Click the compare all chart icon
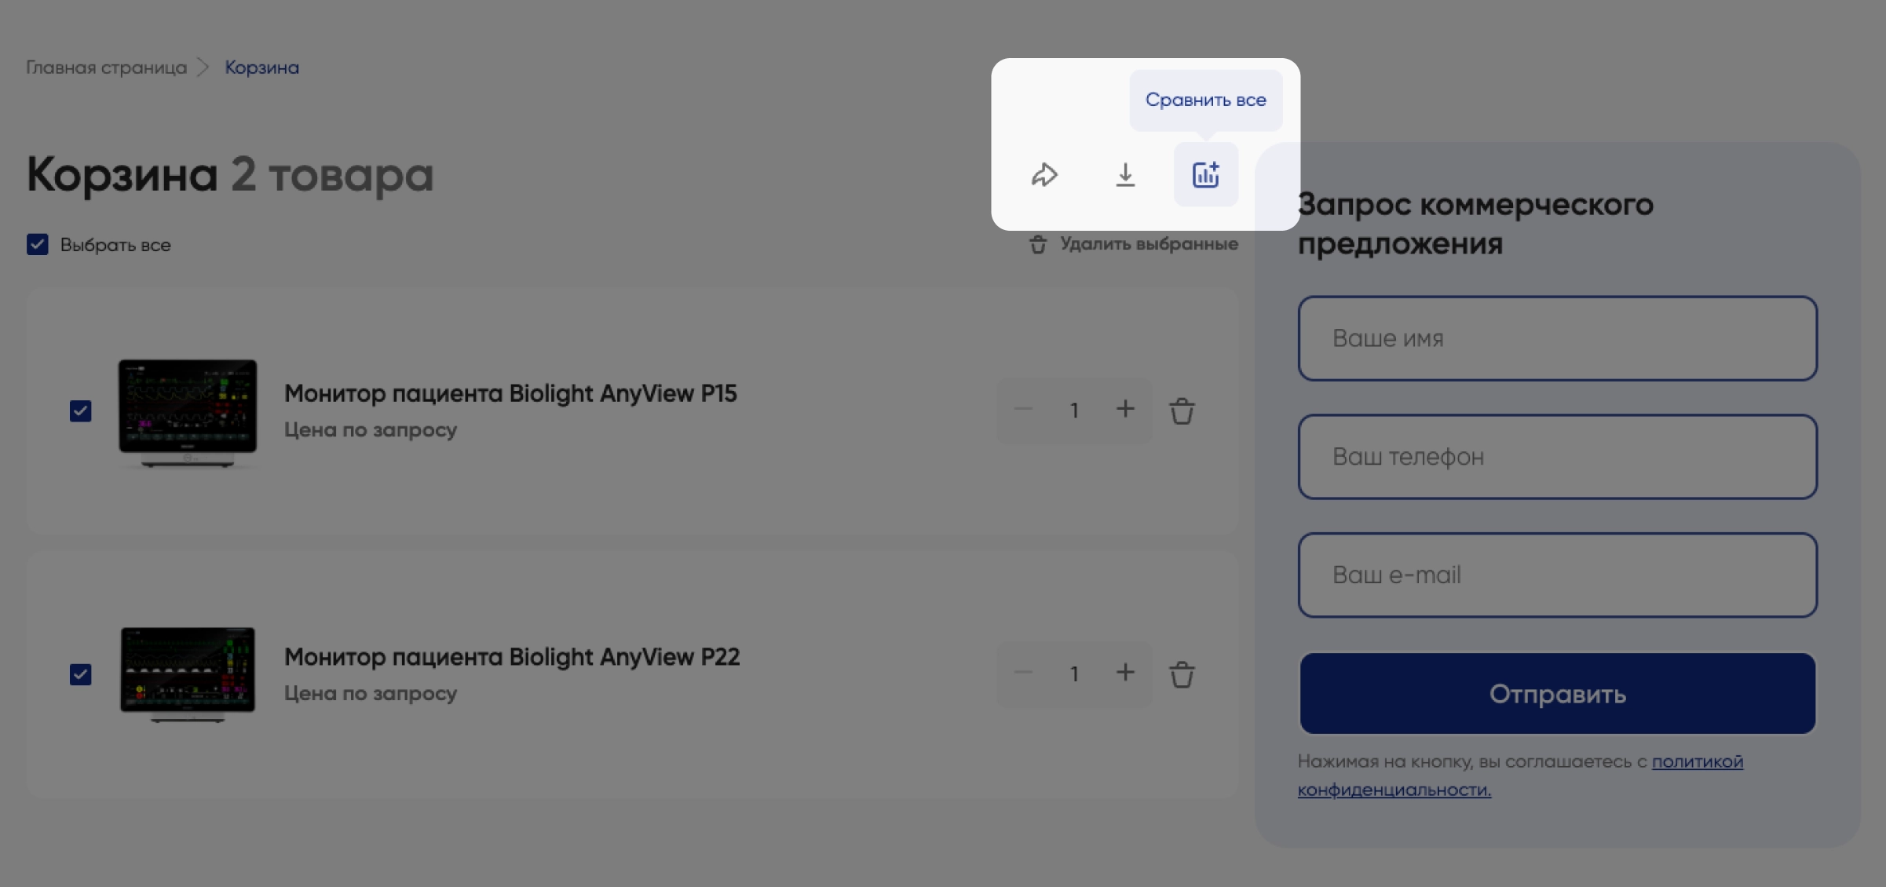1886x887 pixels. click(x=1206, y=174)
